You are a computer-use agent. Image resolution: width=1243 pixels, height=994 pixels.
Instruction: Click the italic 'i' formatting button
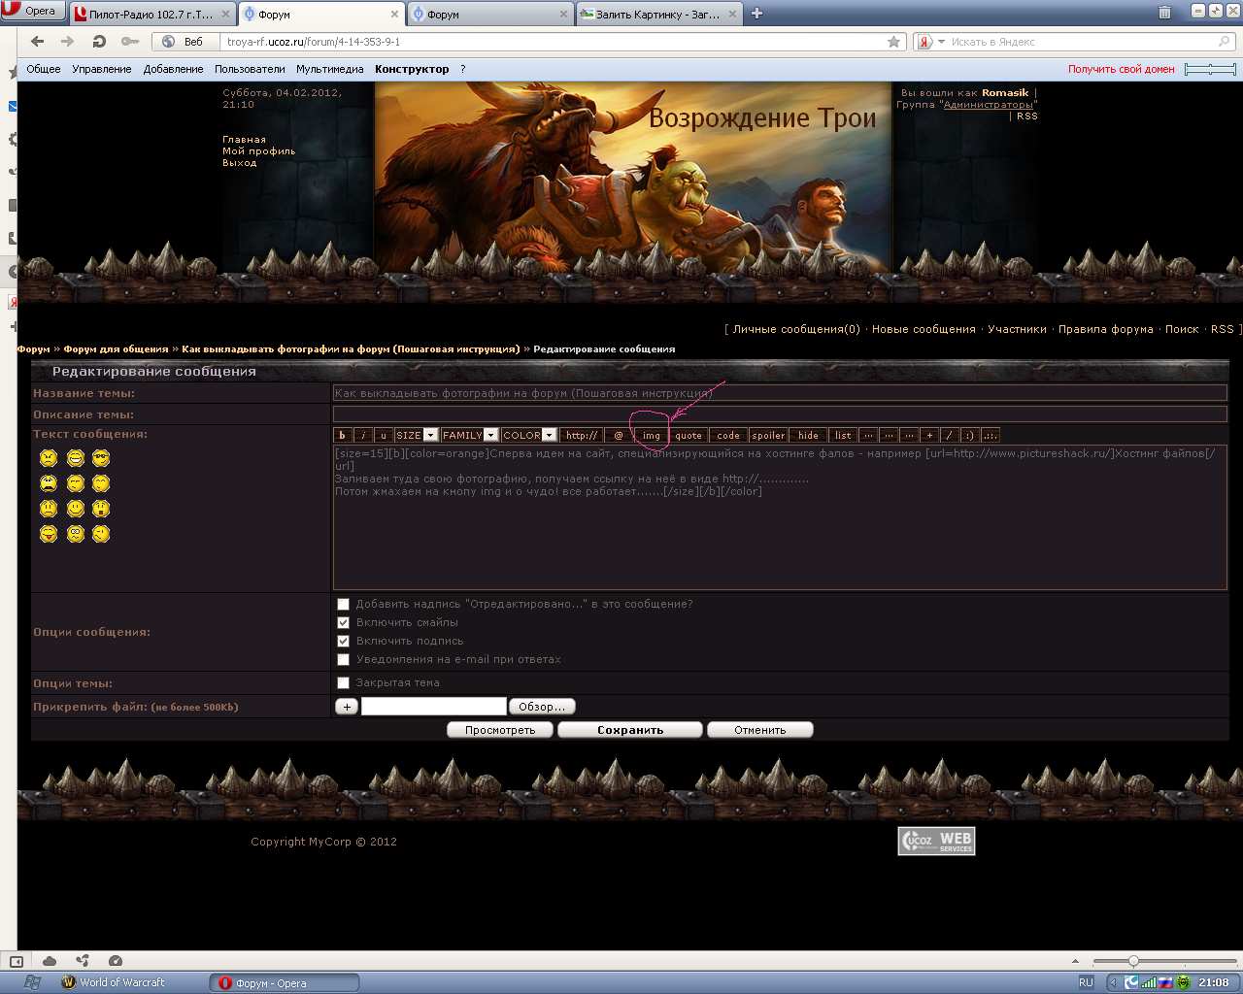pyautogui.click(x=362, y=436)
